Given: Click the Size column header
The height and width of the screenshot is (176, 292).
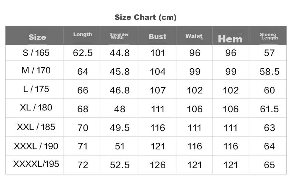Looking at the screenshot, I should 37,37.
